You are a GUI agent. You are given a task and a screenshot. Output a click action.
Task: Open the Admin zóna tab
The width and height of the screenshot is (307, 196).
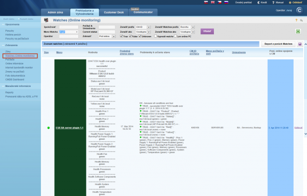[x=55, y=12]
